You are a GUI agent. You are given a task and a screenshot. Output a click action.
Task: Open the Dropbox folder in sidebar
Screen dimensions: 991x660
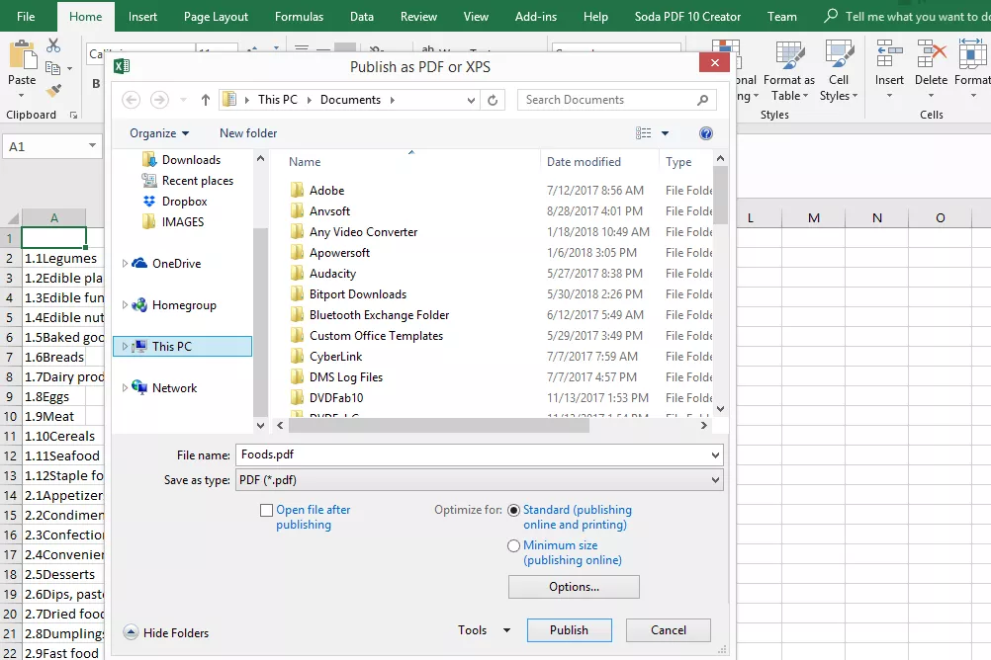click(x=184, y=202)
